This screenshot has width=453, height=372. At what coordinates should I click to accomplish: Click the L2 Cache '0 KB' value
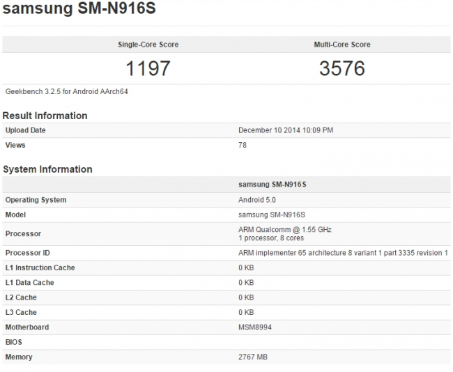246,297
